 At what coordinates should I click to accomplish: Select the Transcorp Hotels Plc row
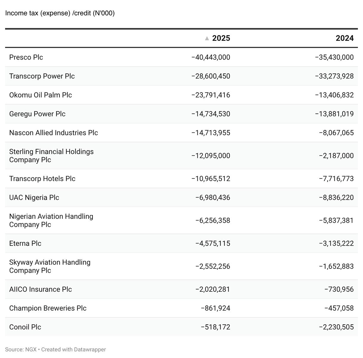click(181, 179)
